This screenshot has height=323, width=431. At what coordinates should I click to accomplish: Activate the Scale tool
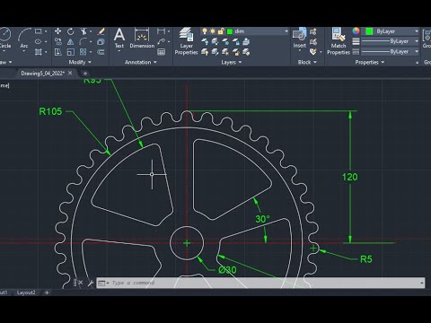(x=71, y=52)
